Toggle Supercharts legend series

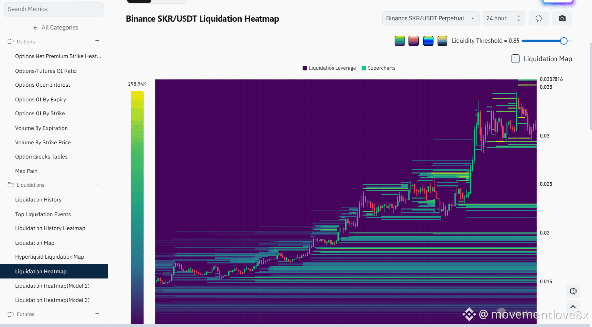[378, 68]
